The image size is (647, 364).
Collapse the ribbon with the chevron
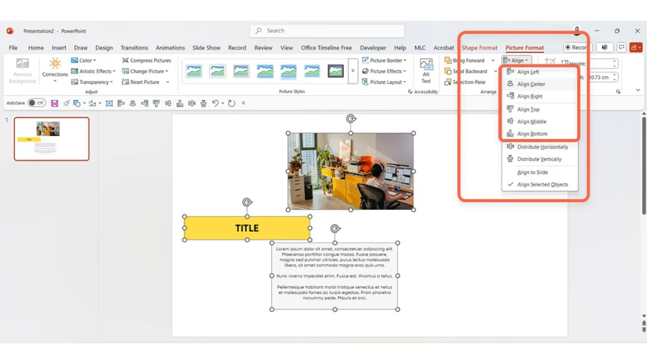[638, 90]
